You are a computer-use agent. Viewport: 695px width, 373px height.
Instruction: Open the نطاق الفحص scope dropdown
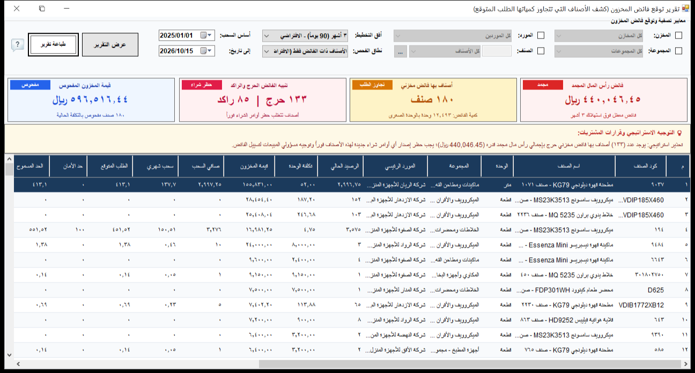(x=305, y=51)
